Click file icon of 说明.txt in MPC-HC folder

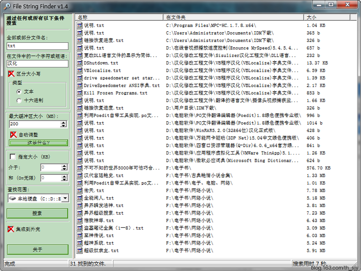79,26
